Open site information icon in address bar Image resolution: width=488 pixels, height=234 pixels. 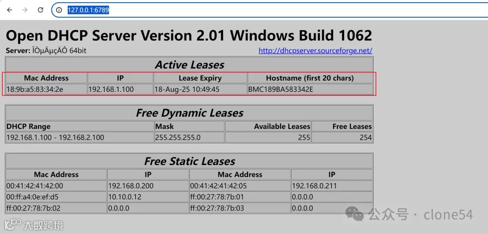(59, 10)
